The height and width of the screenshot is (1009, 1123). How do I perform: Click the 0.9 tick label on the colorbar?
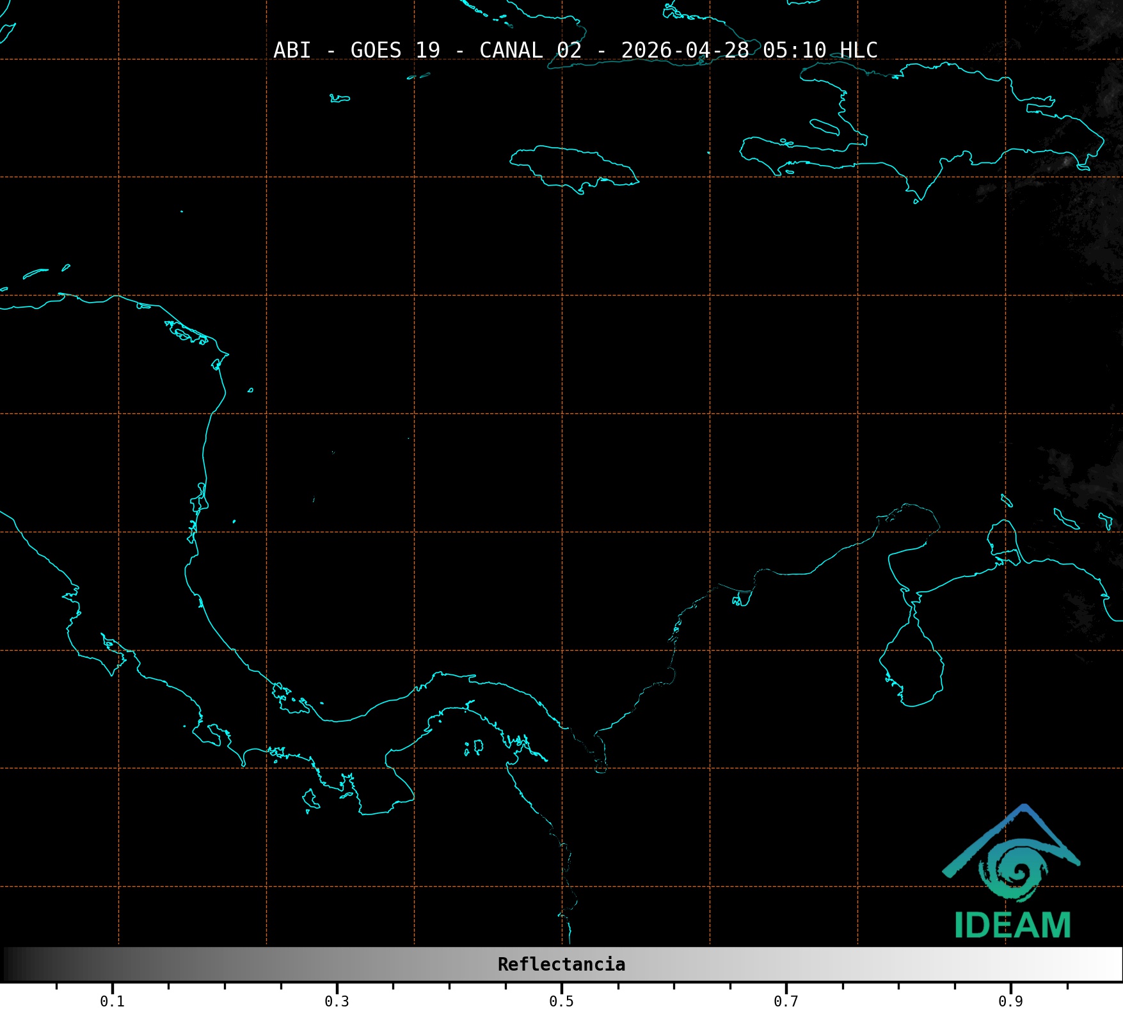pos(1010,1001)
